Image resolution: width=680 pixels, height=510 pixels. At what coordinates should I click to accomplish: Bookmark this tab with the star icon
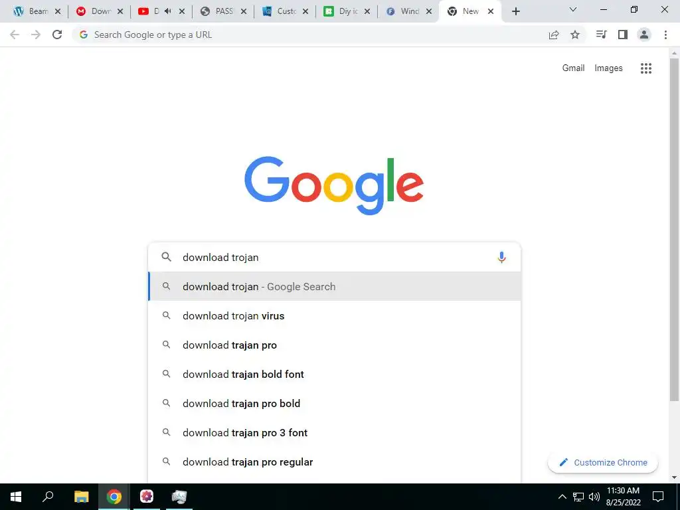pyautogui.click(x=575, y=35)
